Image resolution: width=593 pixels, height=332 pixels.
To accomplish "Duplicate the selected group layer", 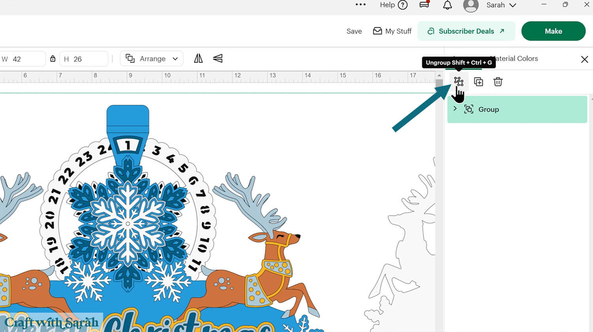I will pyautogui.click(x=478, y=82).
